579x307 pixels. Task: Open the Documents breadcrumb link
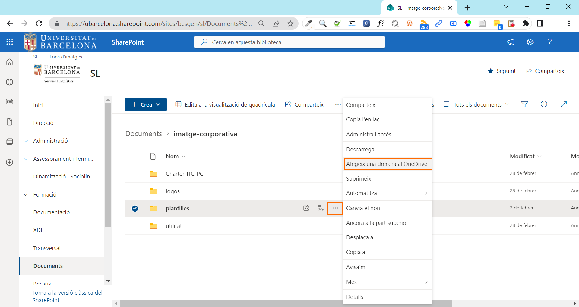pyautogui.click(x=144, y=134)
